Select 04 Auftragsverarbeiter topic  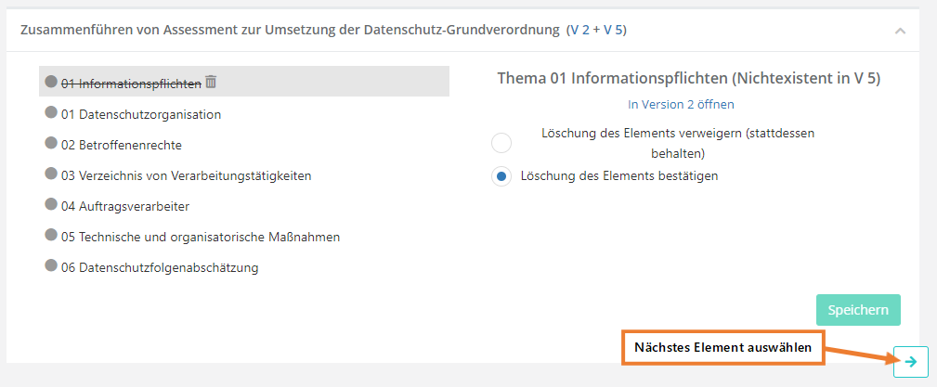pyautogui.click(x=125, y=206)
